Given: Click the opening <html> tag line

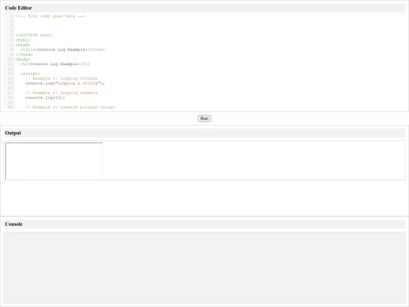Looking at the screenshot, I should pos(23,40).
